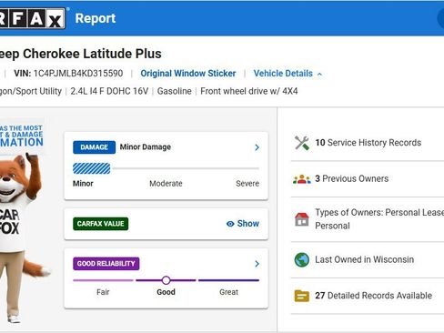Image resolution: width=444 pixels, height=333 pixels.
Task: Click the wrench Service History icon
Action: click(x=302, y=143)
